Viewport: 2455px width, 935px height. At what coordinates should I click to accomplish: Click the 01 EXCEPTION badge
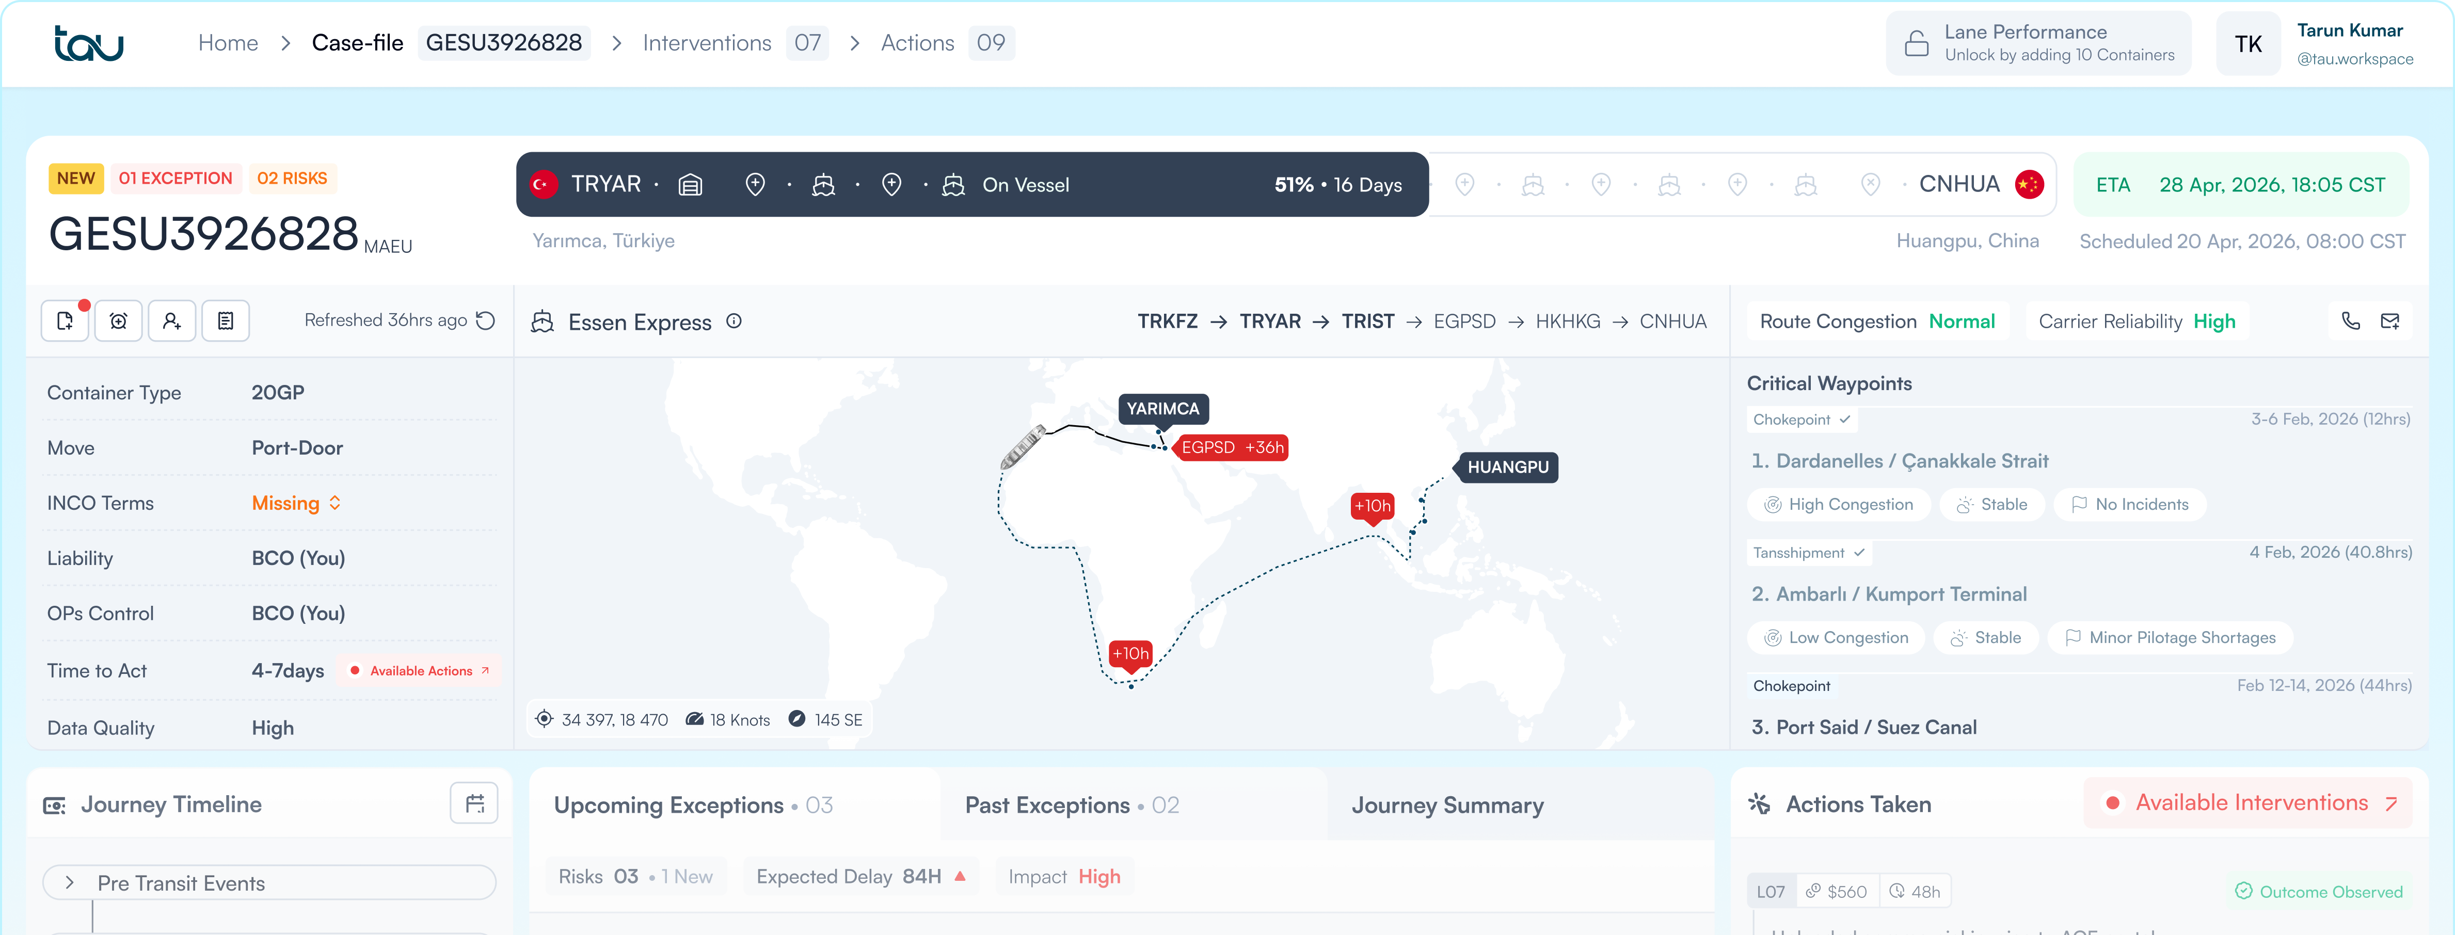coord(176,178)
